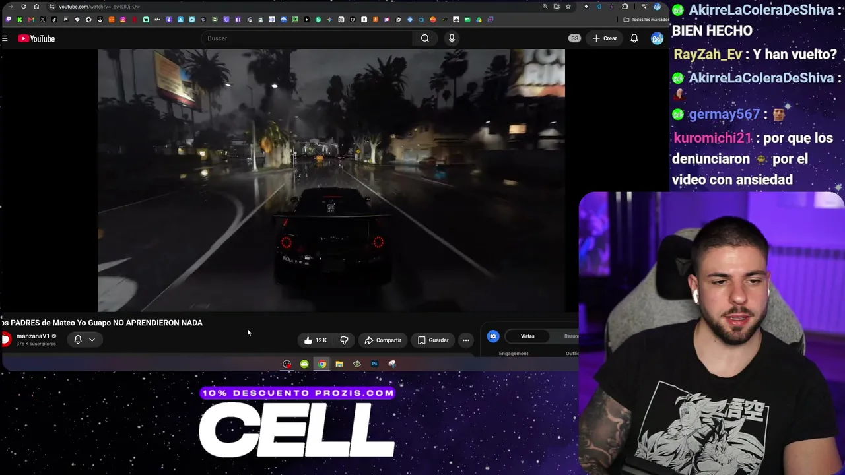The height and width of the screenshot is (475, 845).
Task: Open the three-dot more actions menu
Action: click(x=466, y=340)
